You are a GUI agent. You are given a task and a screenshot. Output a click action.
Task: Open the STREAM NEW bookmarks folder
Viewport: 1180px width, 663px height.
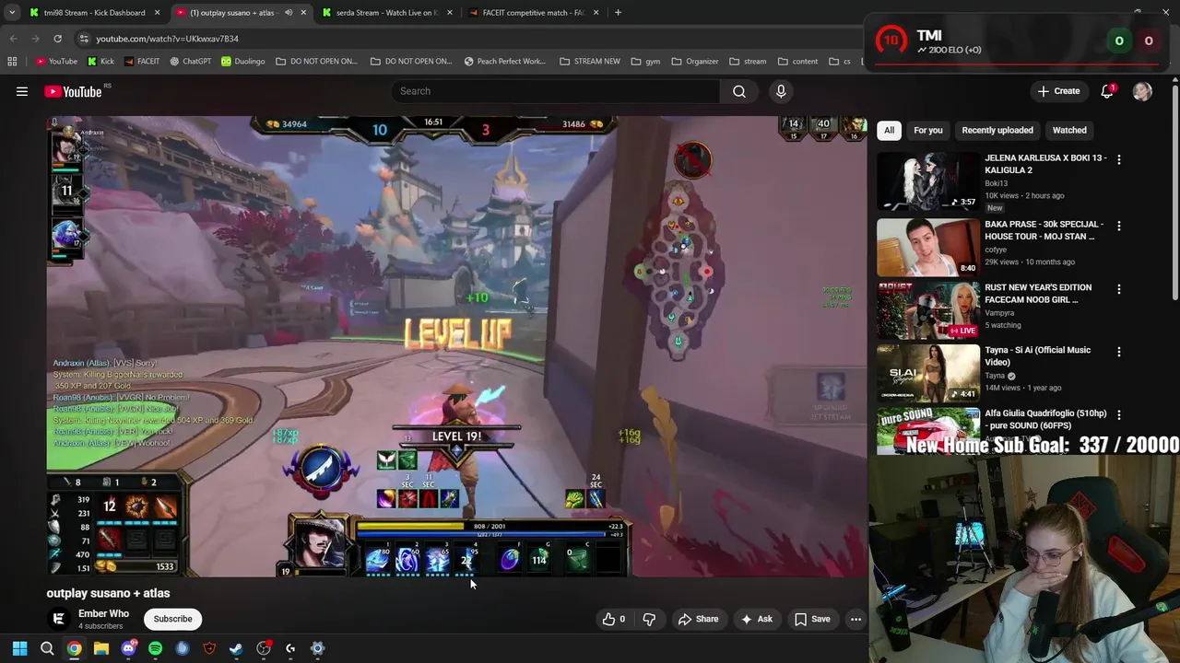(590, 62)
